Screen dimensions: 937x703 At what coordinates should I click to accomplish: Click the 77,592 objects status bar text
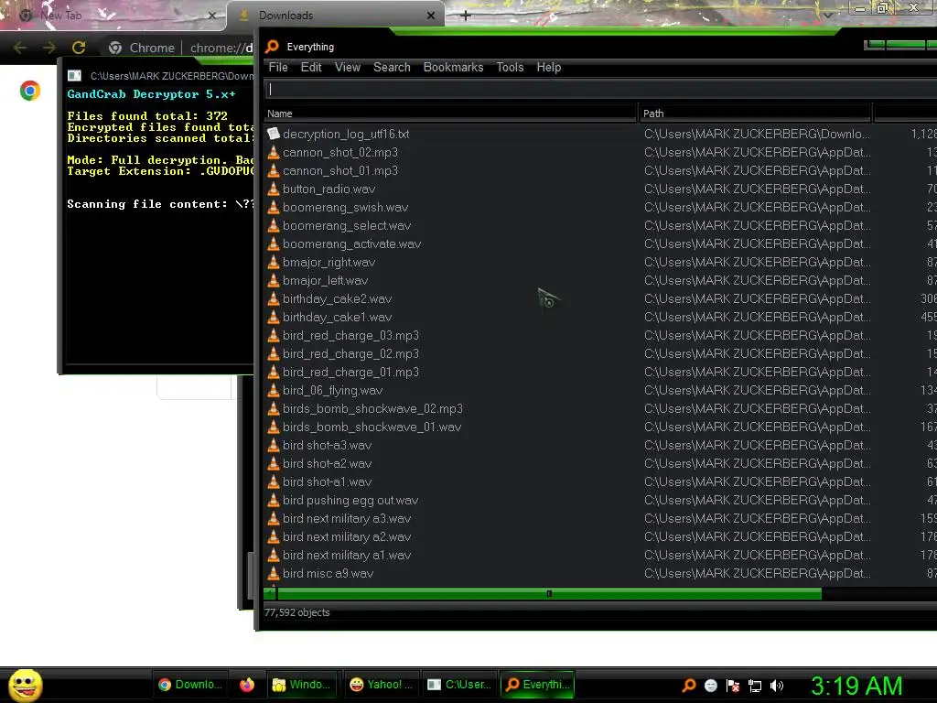[x=297, y=612]
